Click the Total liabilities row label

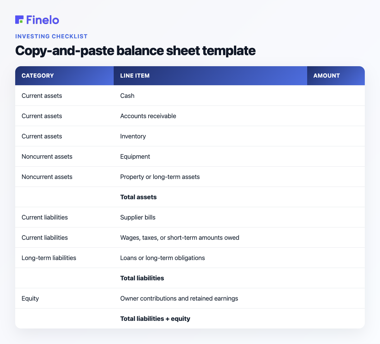pyautogui.click(x=142, y=278)
